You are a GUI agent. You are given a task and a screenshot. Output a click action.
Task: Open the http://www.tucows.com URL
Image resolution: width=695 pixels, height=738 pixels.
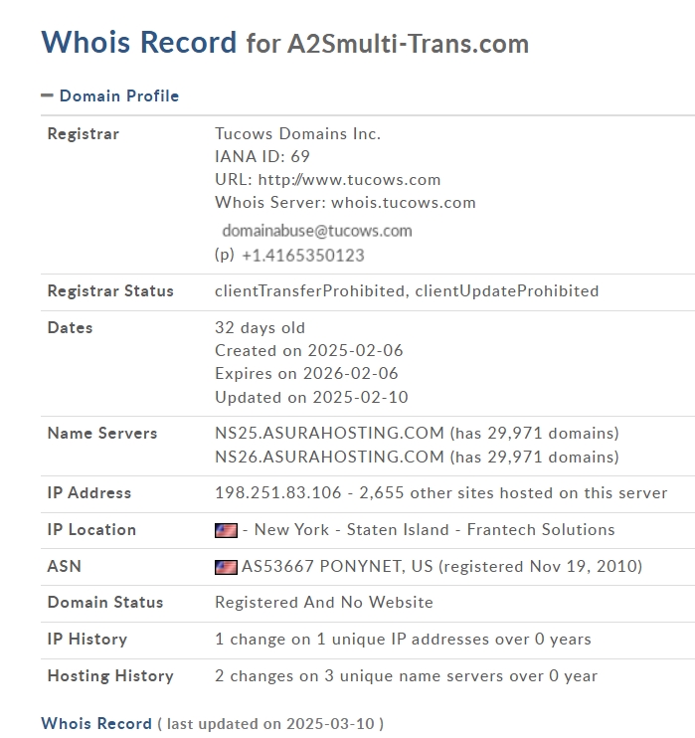coord(349,180)
